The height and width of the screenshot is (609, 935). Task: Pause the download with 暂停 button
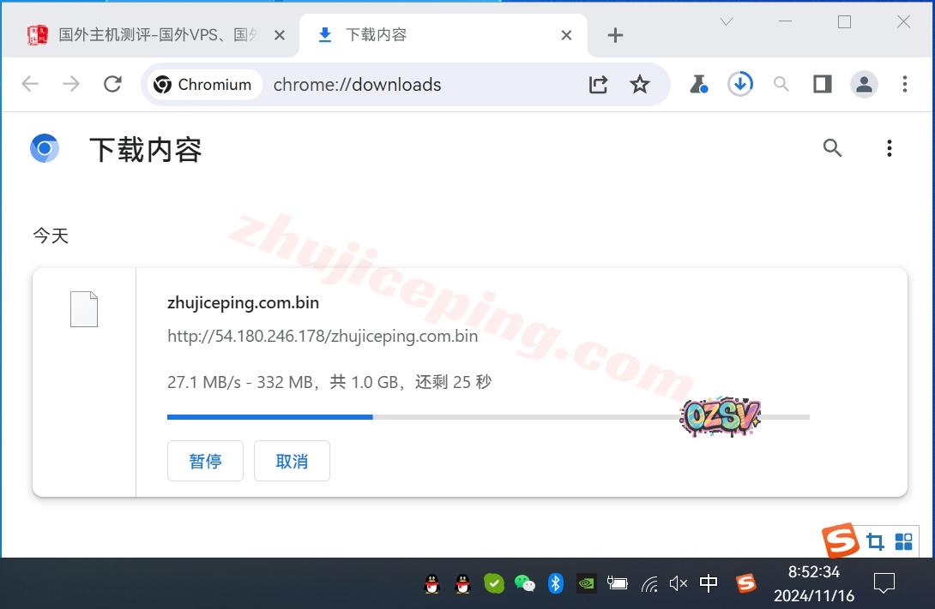(205, 461)
